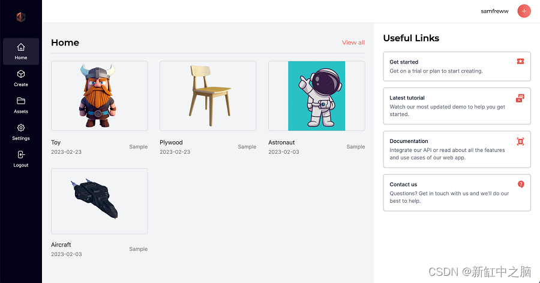Click the Get started ticket icon

[x=520, y=62]
